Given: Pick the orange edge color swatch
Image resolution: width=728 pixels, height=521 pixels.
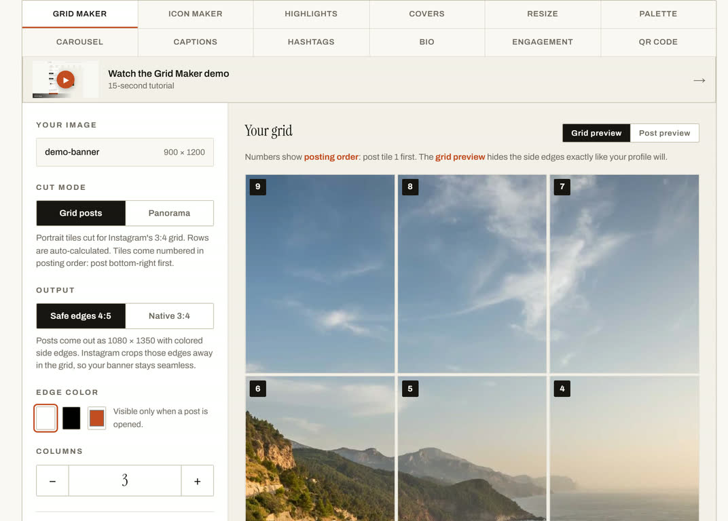Looking at the screenshot, I should coord(96,418).
